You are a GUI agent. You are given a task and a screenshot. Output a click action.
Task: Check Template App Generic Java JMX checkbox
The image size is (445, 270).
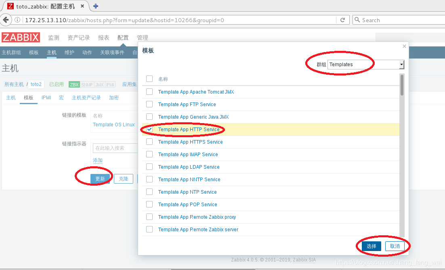coord(149,117)
